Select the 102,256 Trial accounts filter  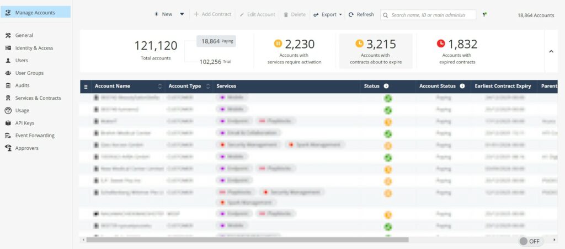click(x=215, y=62)
